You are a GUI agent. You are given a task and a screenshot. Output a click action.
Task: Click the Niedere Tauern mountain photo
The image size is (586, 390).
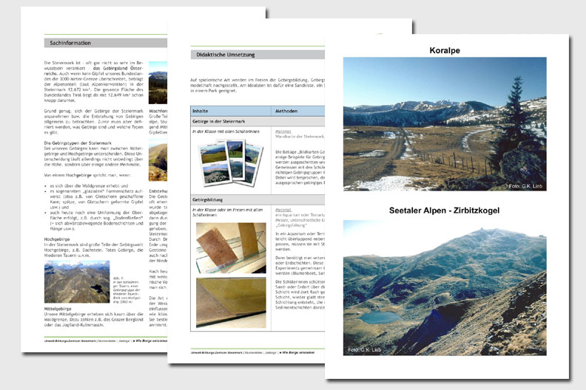click(x=77, y=281)
